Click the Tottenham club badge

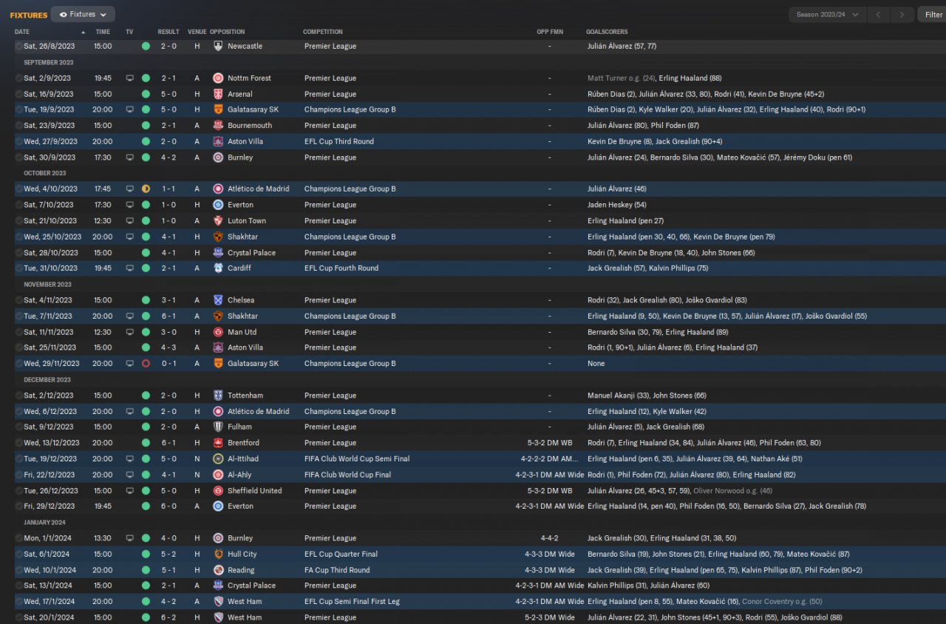click(x=218, y=396)
